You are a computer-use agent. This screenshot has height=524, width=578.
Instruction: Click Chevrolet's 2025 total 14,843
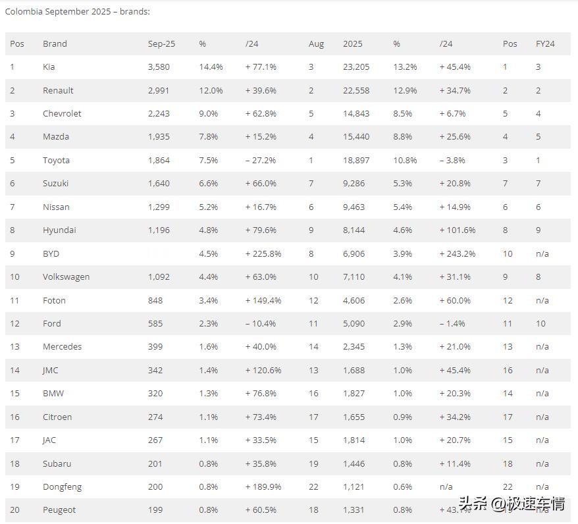356,114
